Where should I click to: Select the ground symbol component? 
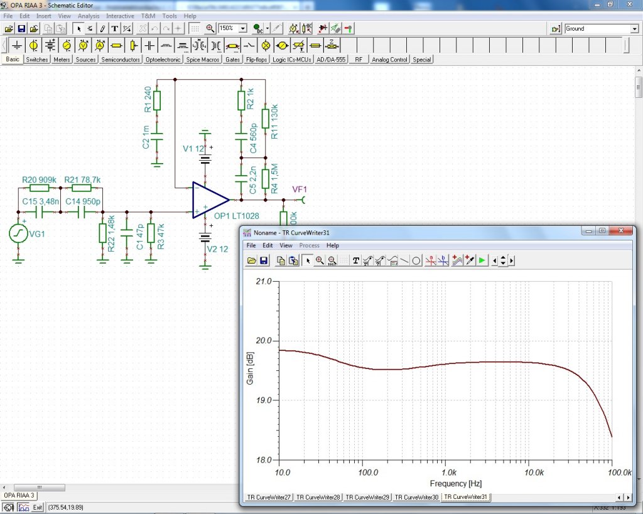(x=17, y=46)
